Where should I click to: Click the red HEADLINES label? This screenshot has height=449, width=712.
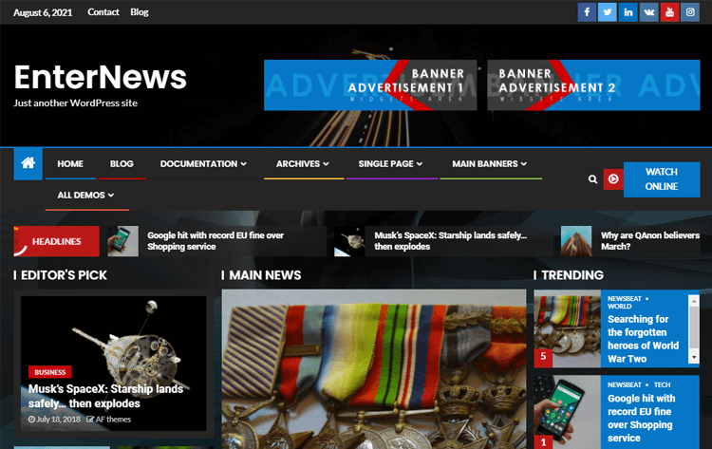tap(56, 241)
